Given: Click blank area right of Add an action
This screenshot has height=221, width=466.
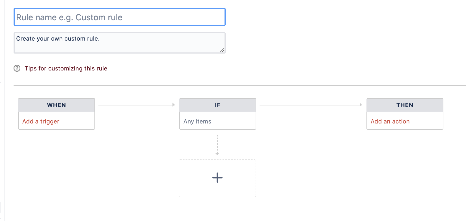Looking at the screenshot, I should pos(428,121).
